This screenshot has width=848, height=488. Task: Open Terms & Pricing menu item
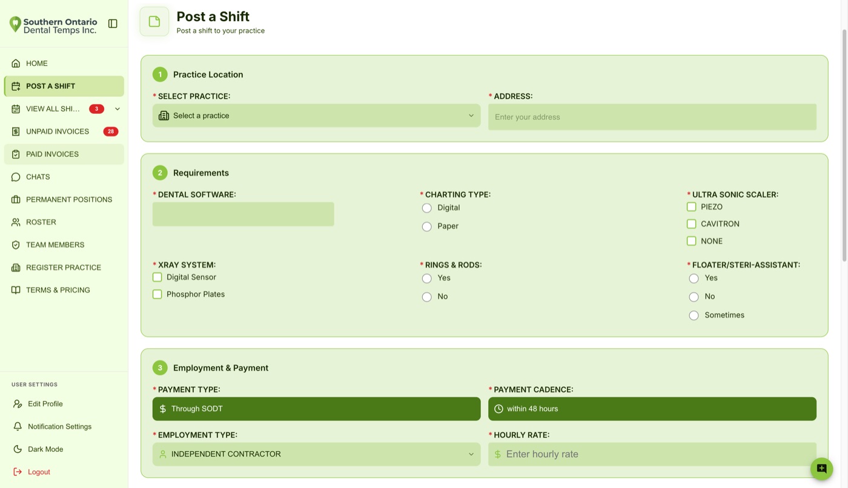click(64, 290)
